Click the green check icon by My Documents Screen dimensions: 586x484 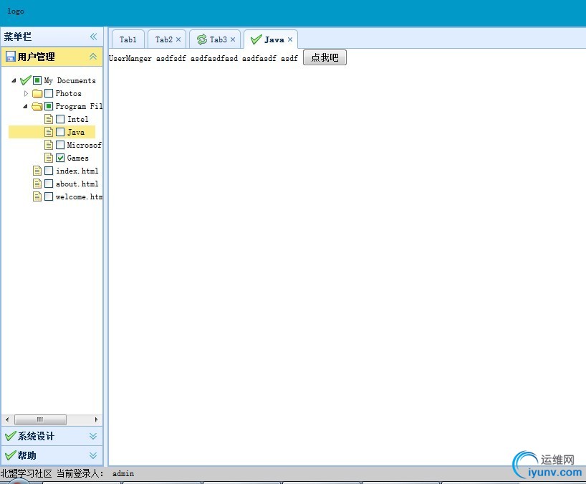coord(25,80)
